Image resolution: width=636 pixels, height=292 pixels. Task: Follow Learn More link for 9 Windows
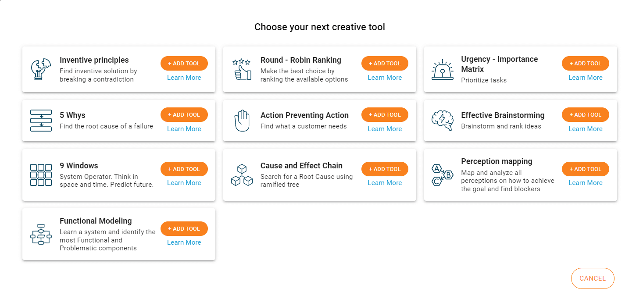[x=184, y=183]
